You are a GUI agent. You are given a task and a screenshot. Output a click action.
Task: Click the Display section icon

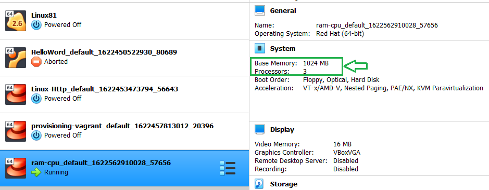(260, 129)
